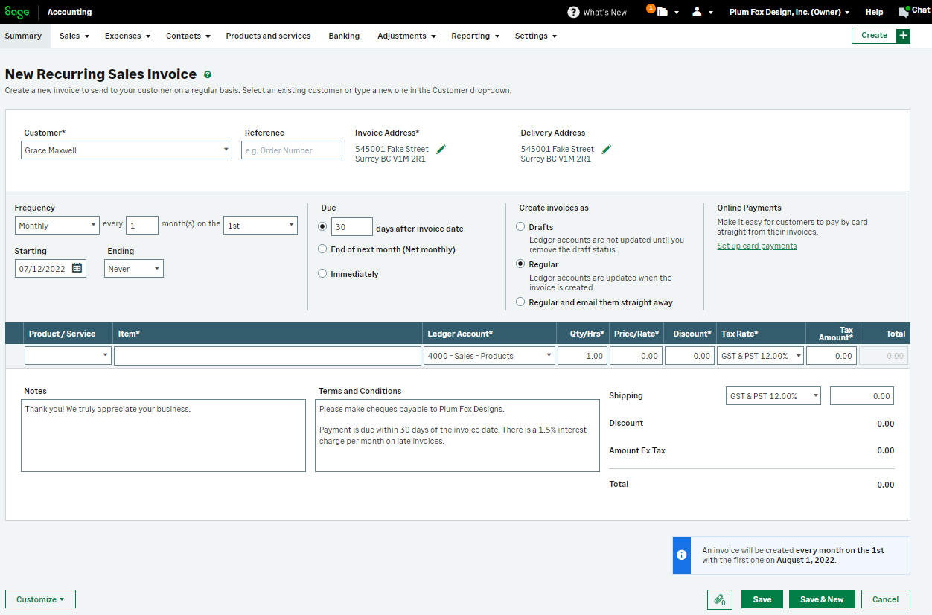Click the Save & New button

822,599
